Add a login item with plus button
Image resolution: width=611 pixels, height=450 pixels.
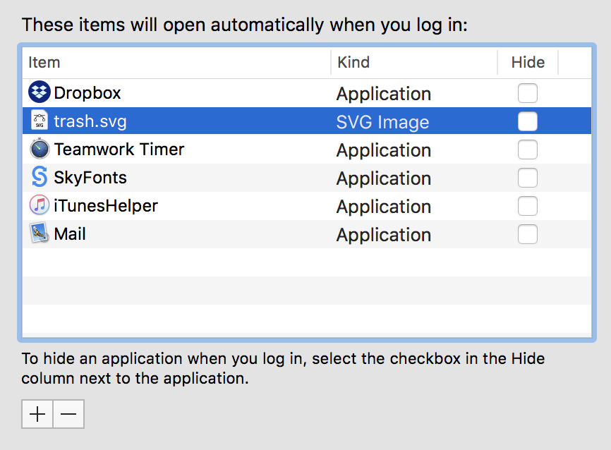[37, 415]
